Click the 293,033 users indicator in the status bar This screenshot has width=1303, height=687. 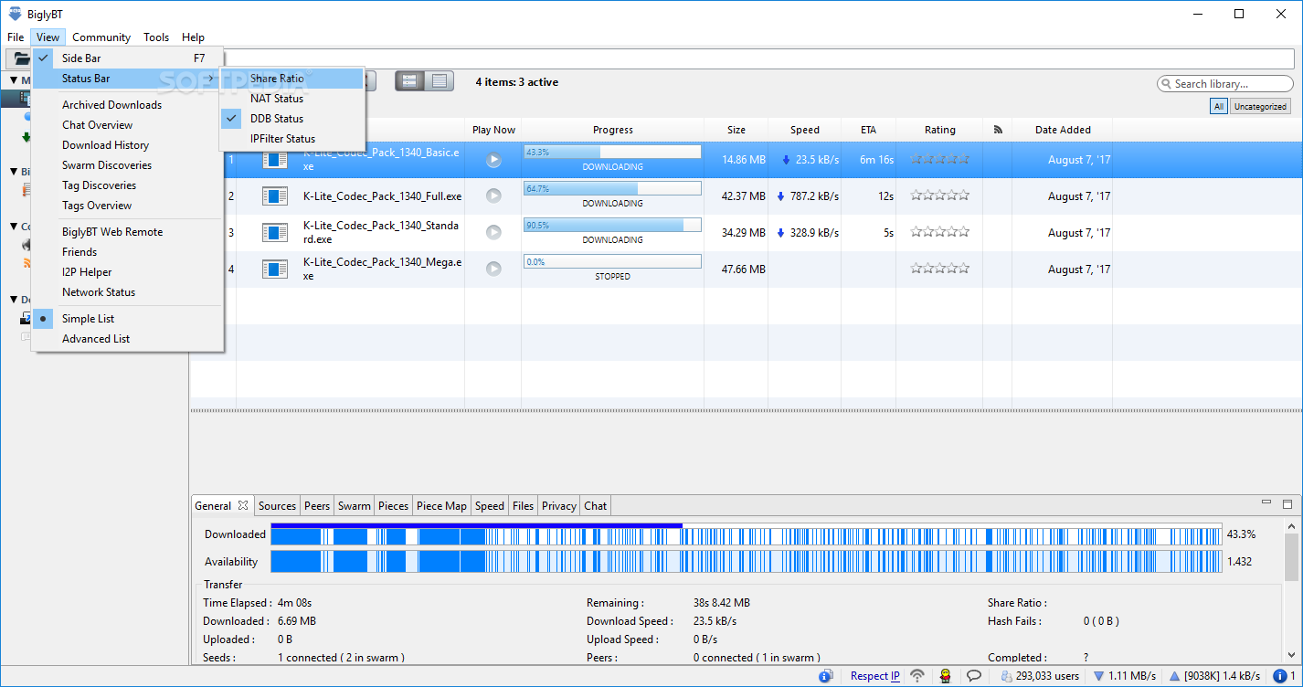1040,676
